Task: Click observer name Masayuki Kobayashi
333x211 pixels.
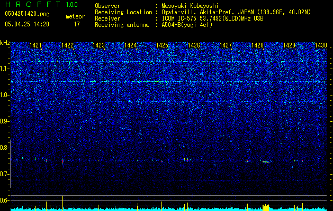Action: pos(190,6)
